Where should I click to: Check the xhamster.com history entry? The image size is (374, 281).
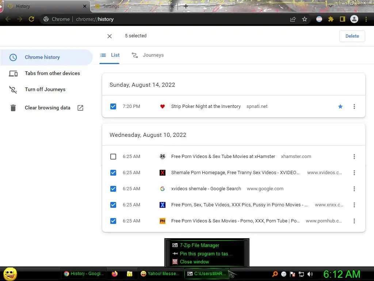[x=113, y=157]
